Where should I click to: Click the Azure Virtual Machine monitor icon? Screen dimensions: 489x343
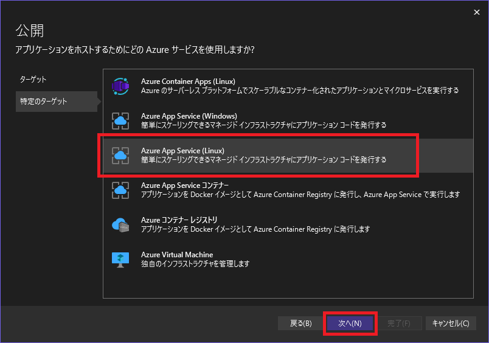click(x=120, y=260)
